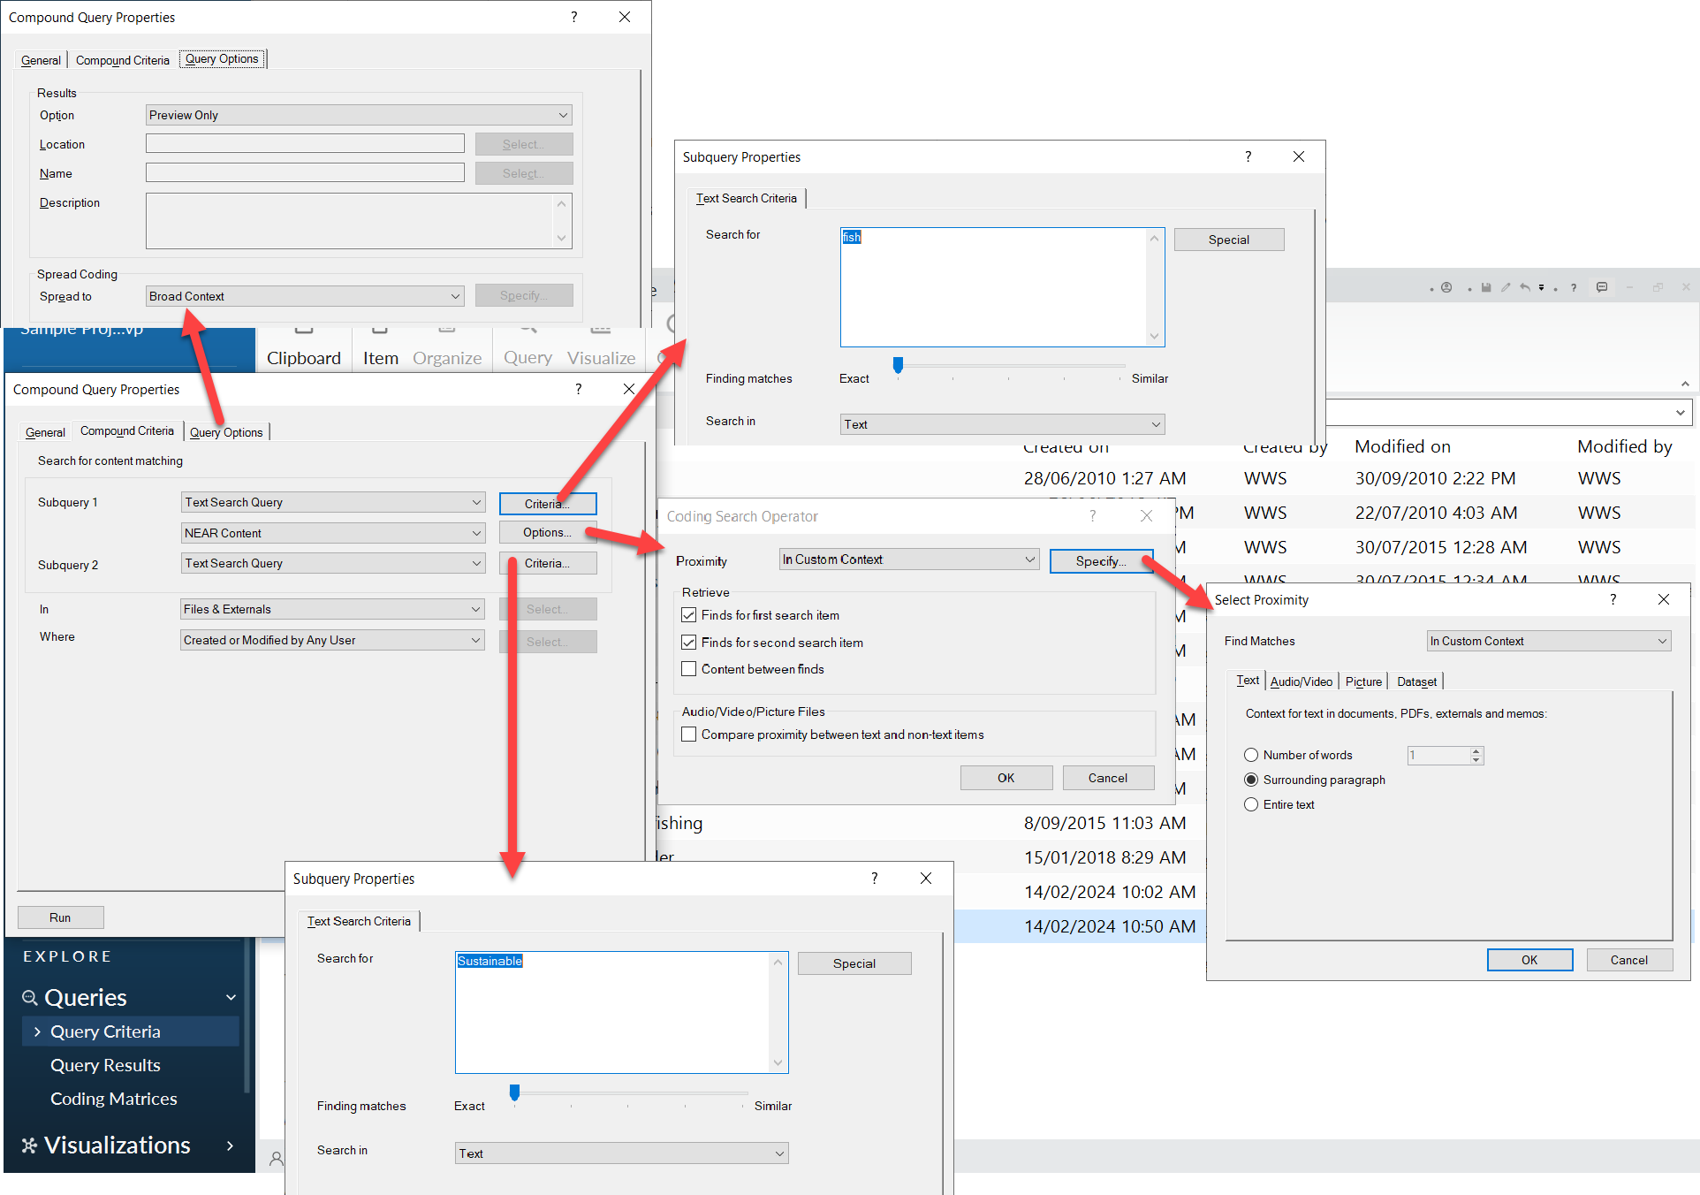Viewport: 1700px width, 1195px height.
Task: Expand the Spread to Broad Context dropdown
Action: coord(305,296)
